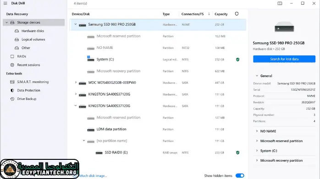Collapse the Storage devices chevron

coord(6,22)
